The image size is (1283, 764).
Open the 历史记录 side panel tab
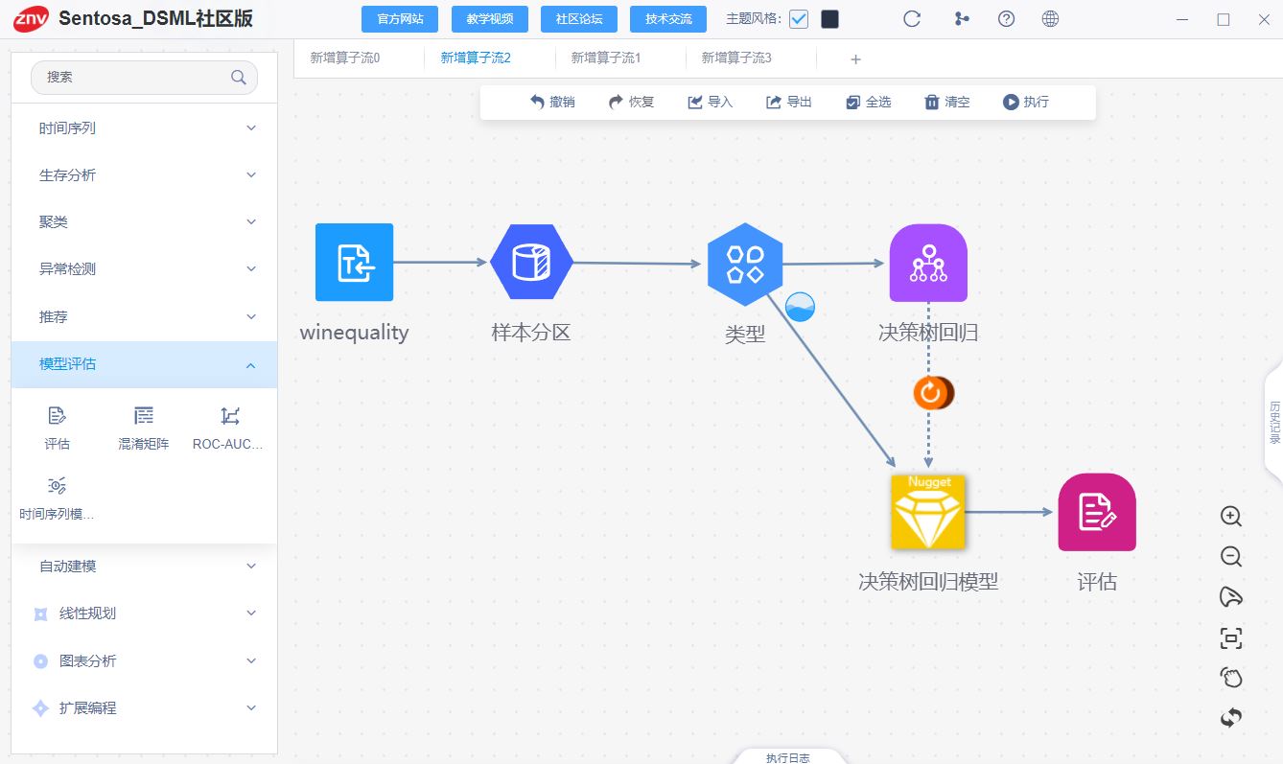click(x=1273, y=422)
